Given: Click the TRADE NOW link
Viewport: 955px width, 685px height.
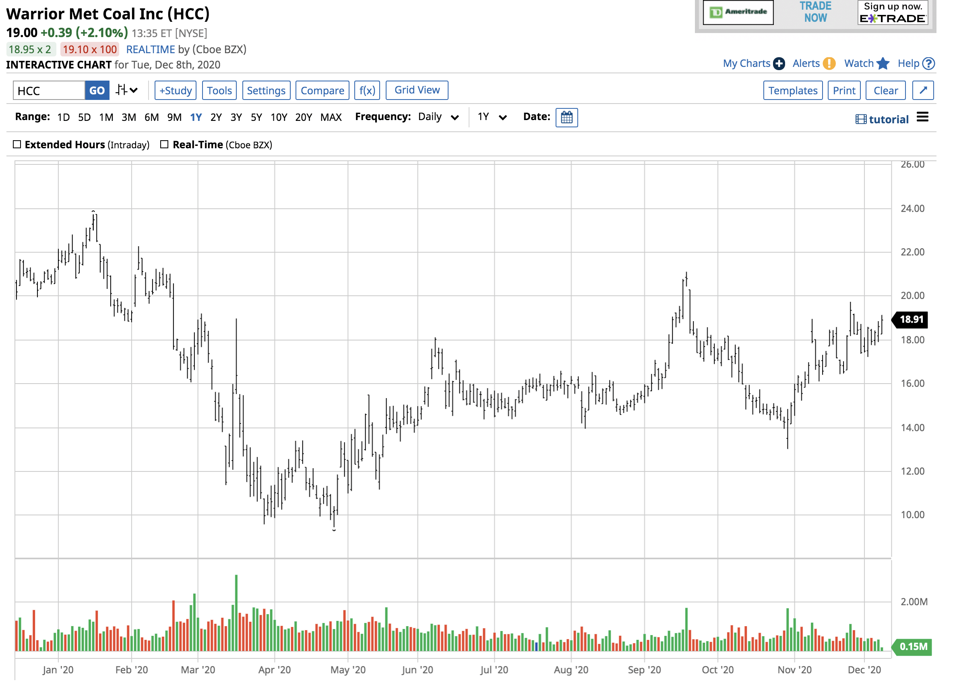Looking at the screenshot, I should tap(816, 12).
